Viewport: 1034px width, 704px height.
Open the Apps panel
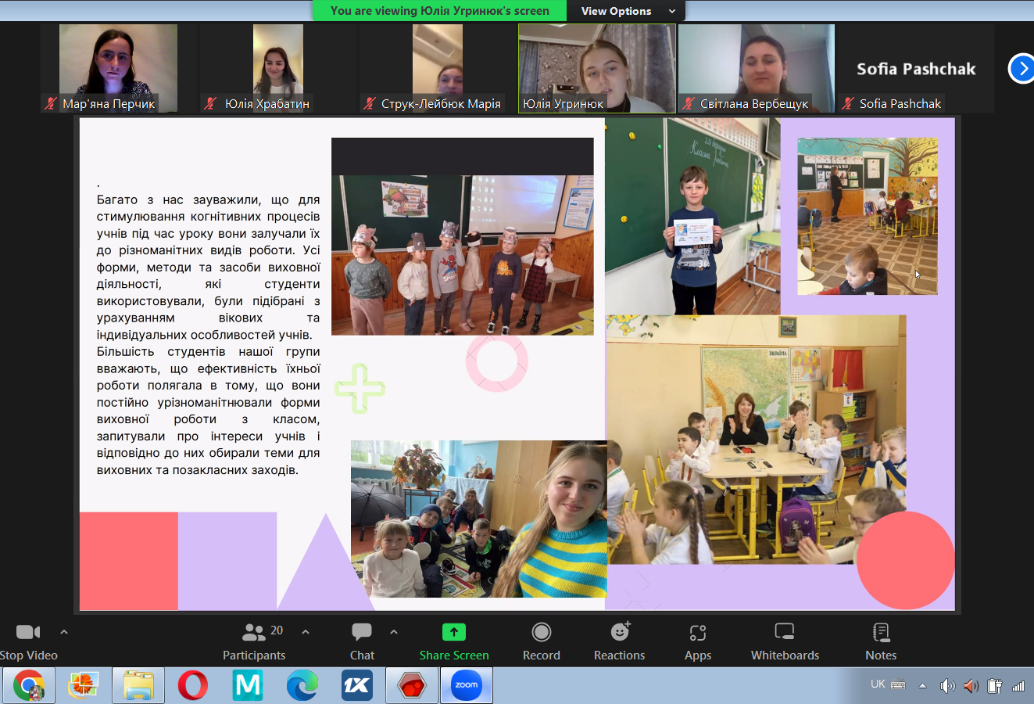697,641
